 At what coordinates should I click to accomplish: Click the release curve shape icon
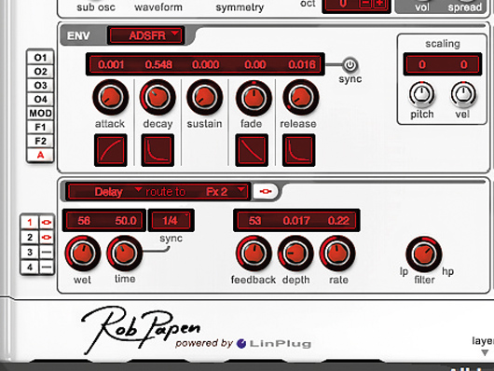[298, 150]
